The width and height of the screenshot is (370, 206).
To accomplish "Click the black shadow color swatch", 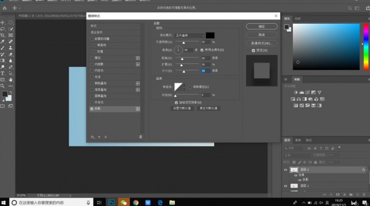I will (x=210, y=35).
